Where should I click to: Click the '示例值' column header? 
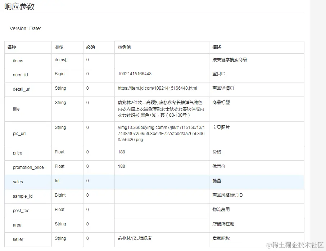(124, 47)
